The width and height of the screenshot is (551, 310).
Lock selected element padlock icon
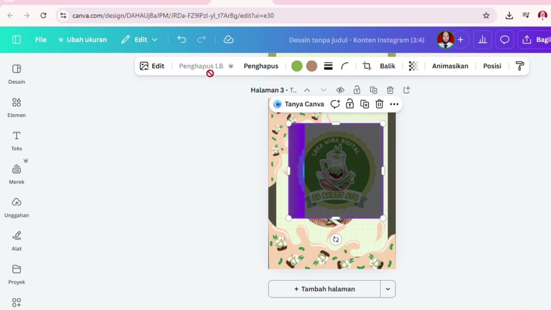(x=350, y=104)
